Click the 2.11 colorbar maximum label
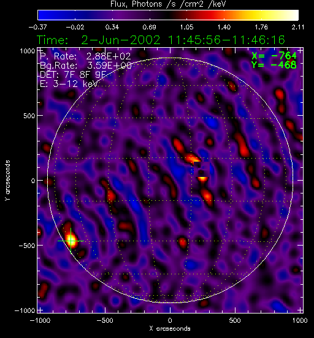The height and width of the screenshot is (338, 314). [x=298, y=27]
